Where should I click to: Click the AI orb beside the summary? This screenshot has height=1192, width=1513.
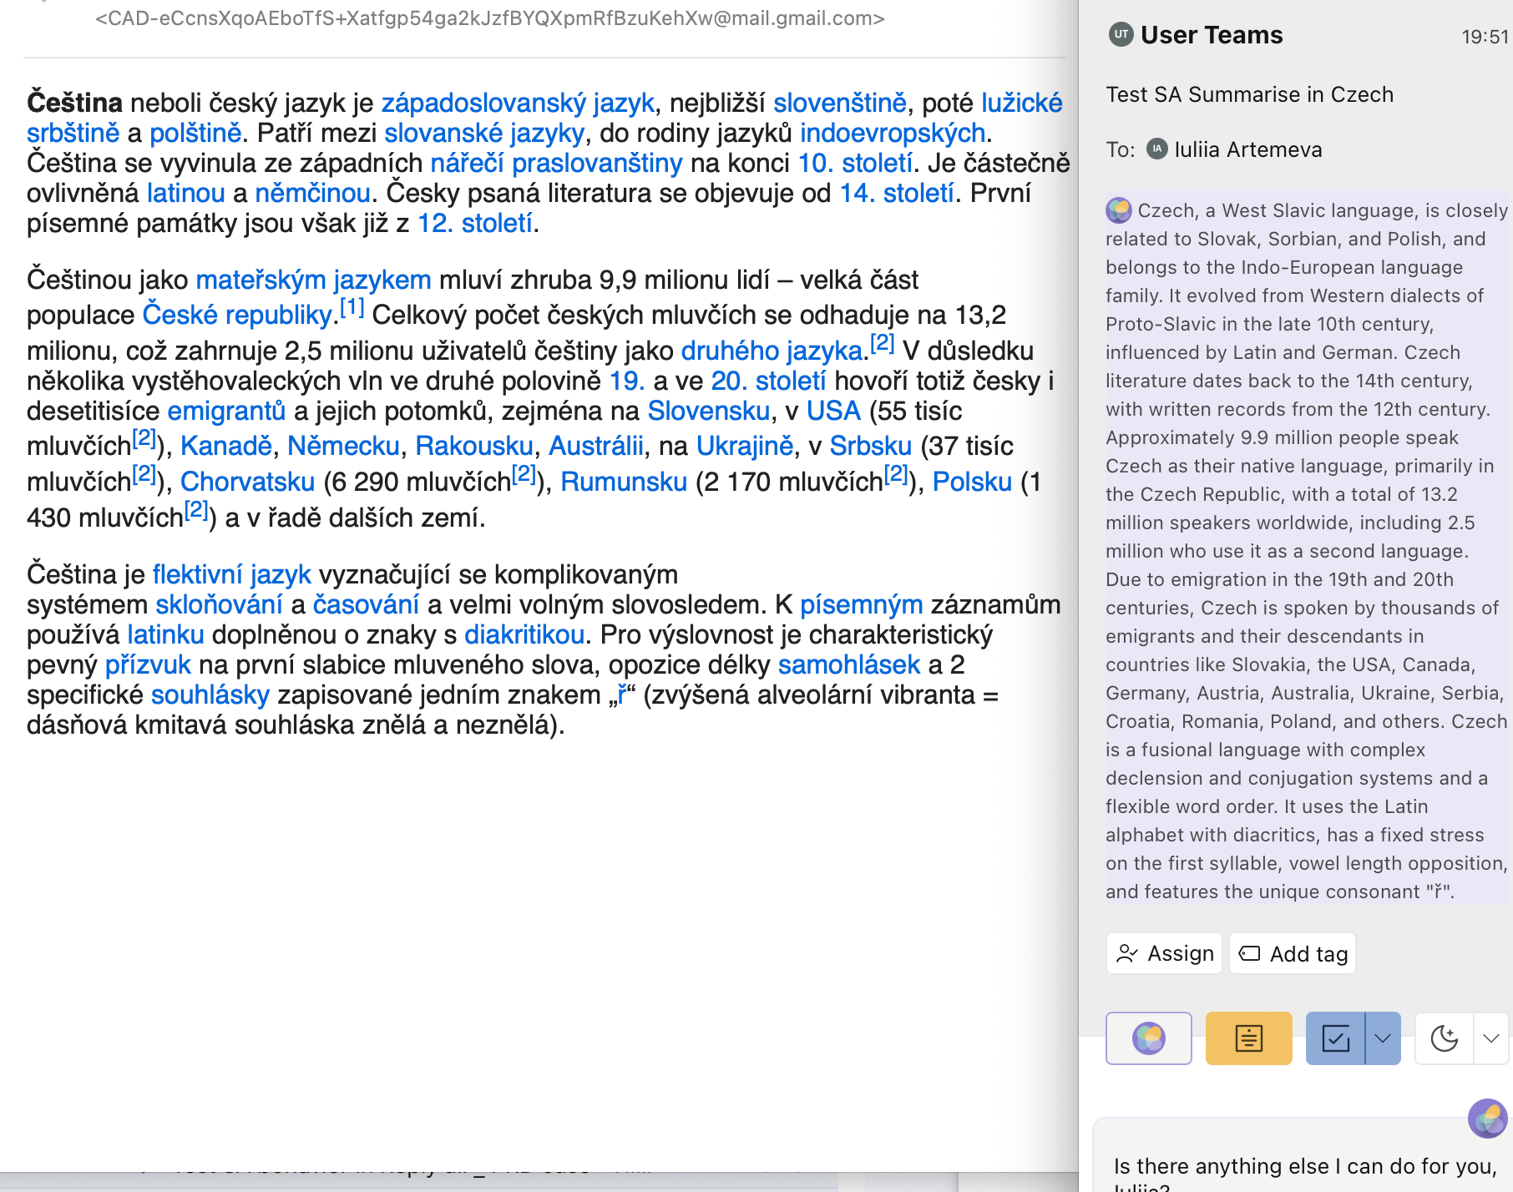tap(1119, 210)
